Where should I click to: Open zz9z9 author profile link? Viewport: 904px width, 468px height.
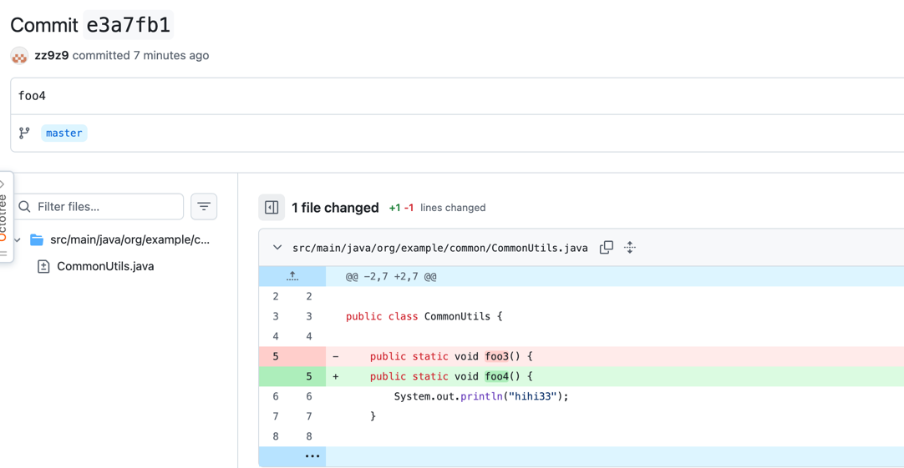51,55
